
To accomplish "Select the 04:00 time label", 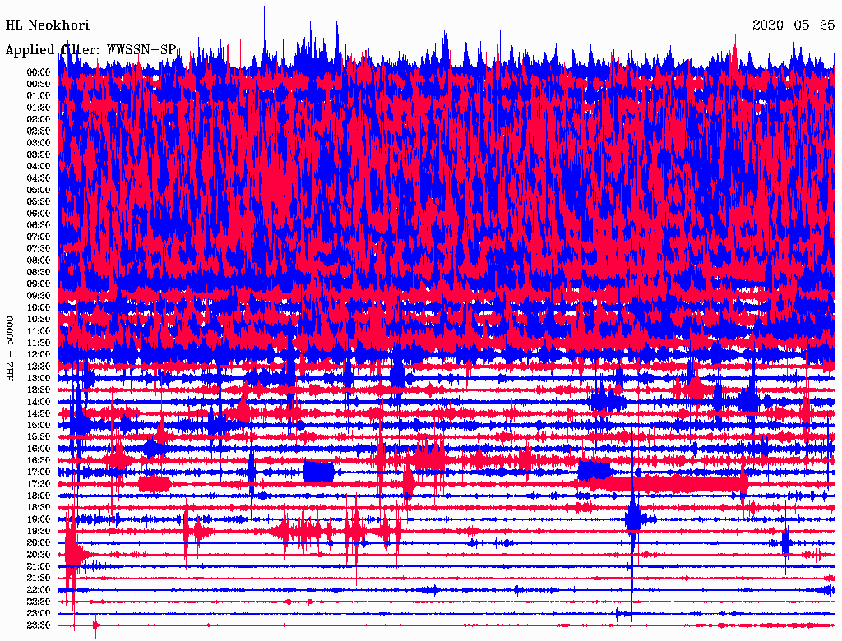I will 39,167.
